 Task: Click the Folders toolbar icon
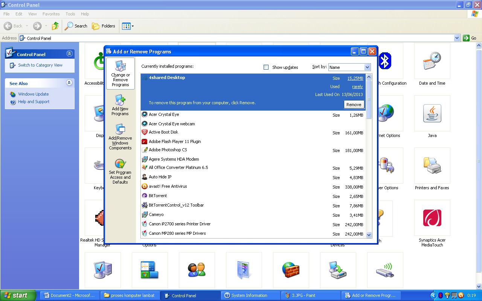pos(104,26)
